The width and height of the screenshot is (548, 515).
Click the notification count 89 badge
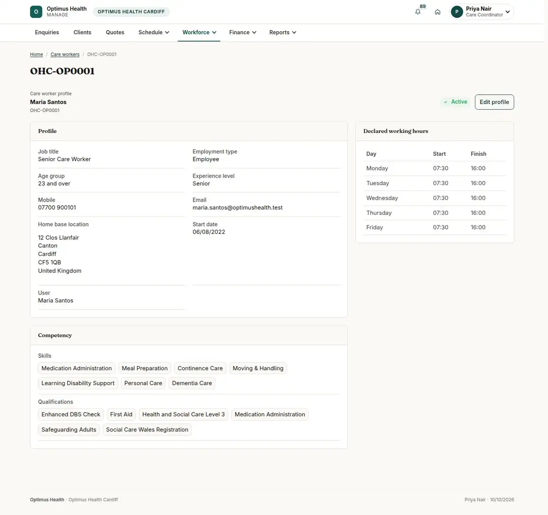click(x=423, y=6)
